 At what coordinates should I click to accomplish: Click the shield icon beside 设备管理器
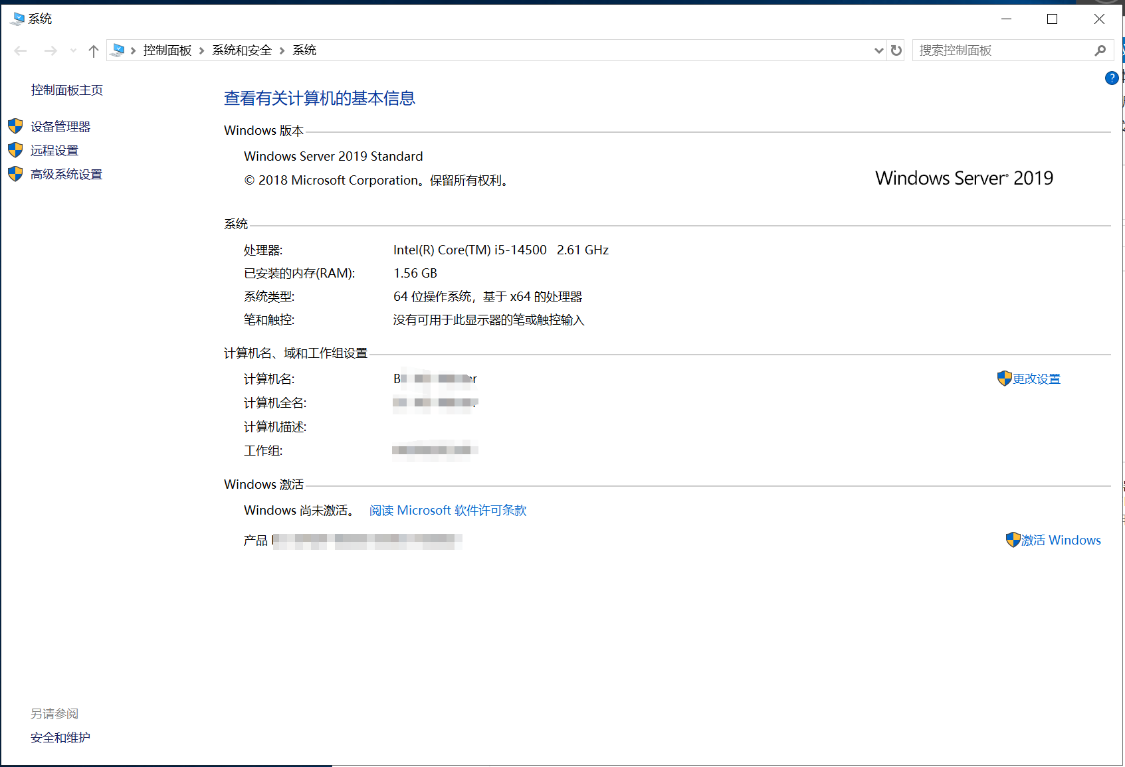pyautogui.click(x=15, y=126)
